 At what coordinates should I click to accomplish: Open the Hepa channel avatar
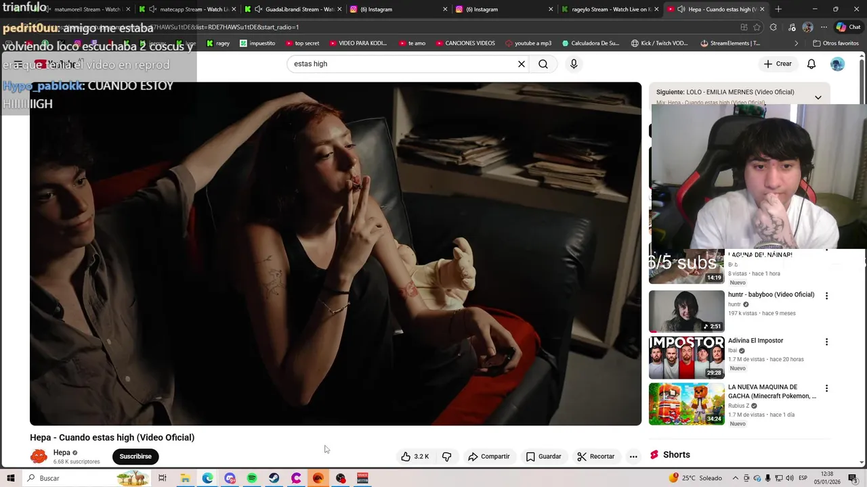pos(39,457)
